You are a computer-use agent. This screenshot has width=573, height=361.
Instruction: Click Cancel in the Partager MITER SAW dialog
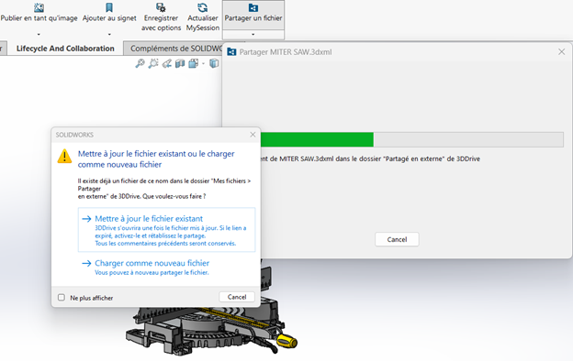[397, 239]
